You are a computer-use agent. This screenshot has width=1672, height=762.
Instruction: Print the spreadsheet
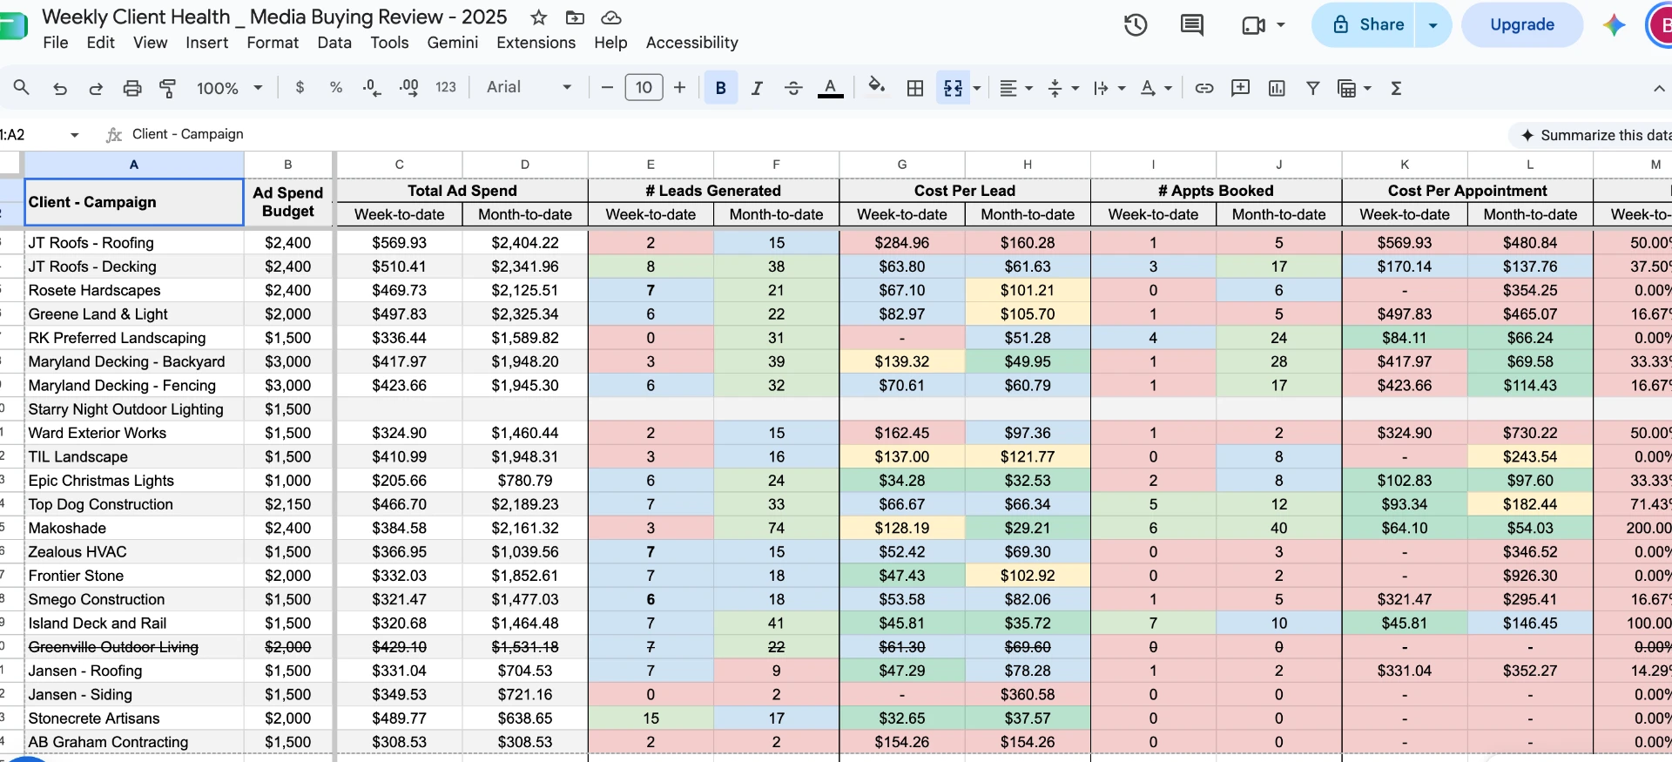132,88
